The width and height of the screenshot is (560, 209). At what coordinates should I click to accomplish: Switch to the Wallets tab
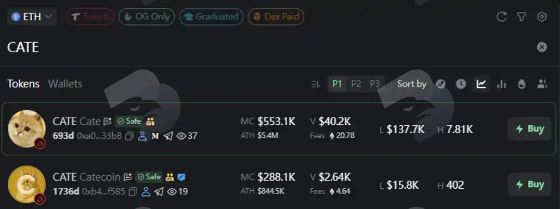pos(65,84)
